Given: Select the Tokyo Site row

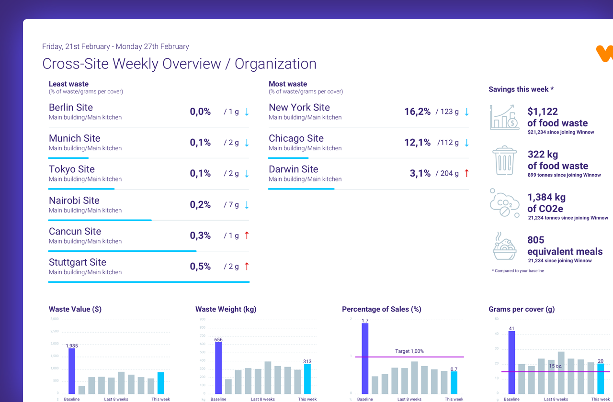Looking at the screenshot, I should [72, 169].
